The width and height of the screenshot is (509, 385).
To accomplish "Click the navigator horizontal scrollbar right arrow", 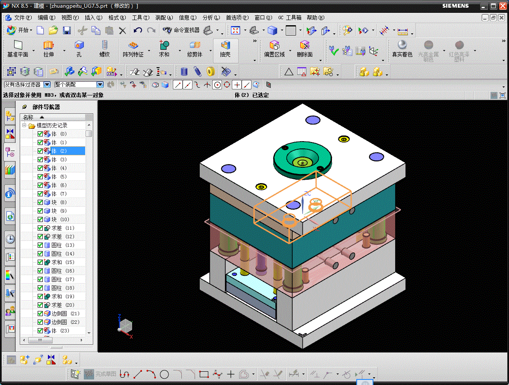I will tap(81, 340).
